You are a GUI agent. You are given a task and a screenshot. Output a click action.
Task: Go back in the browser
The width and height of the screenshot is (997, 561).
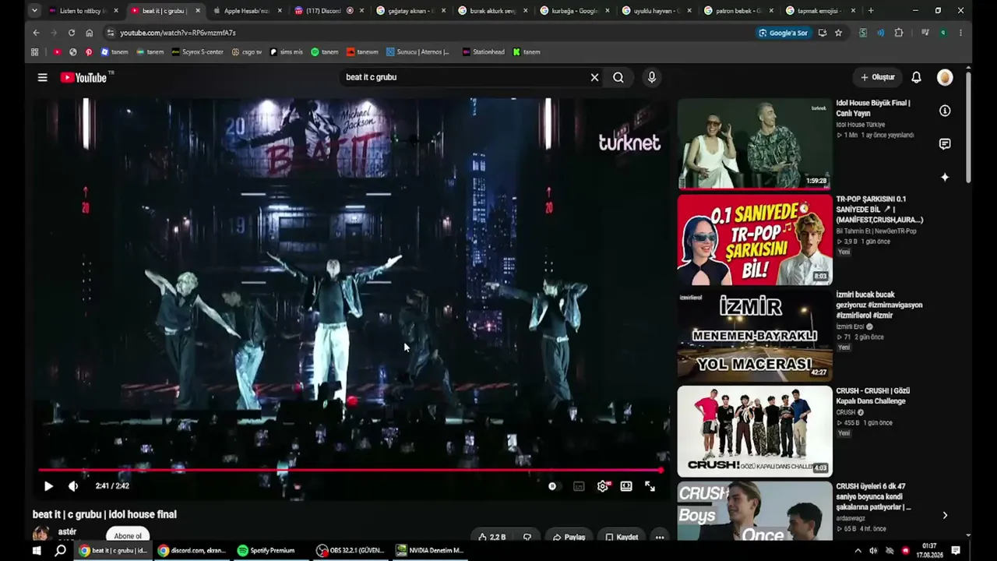[x=36, y=33]
